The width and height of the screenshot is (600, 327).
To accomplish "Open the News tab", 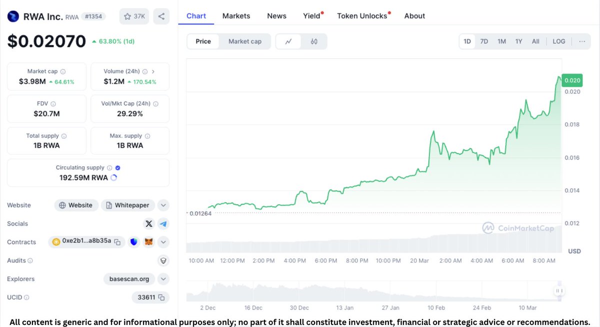I will [x=276, y=16].
